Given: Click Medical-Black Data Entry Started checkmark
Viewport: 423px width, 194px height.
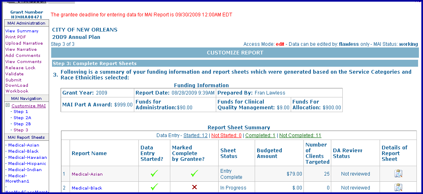Looking at the screenshot, I should point(154,187).
